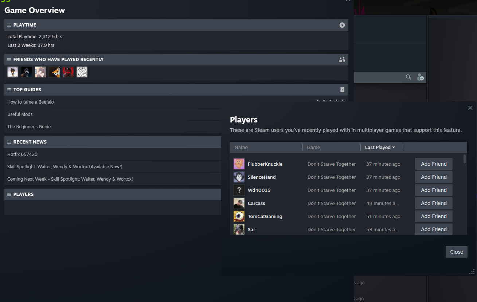Click the search magnifier icon
Screen dimensions: 477x302
coord(408,77)
